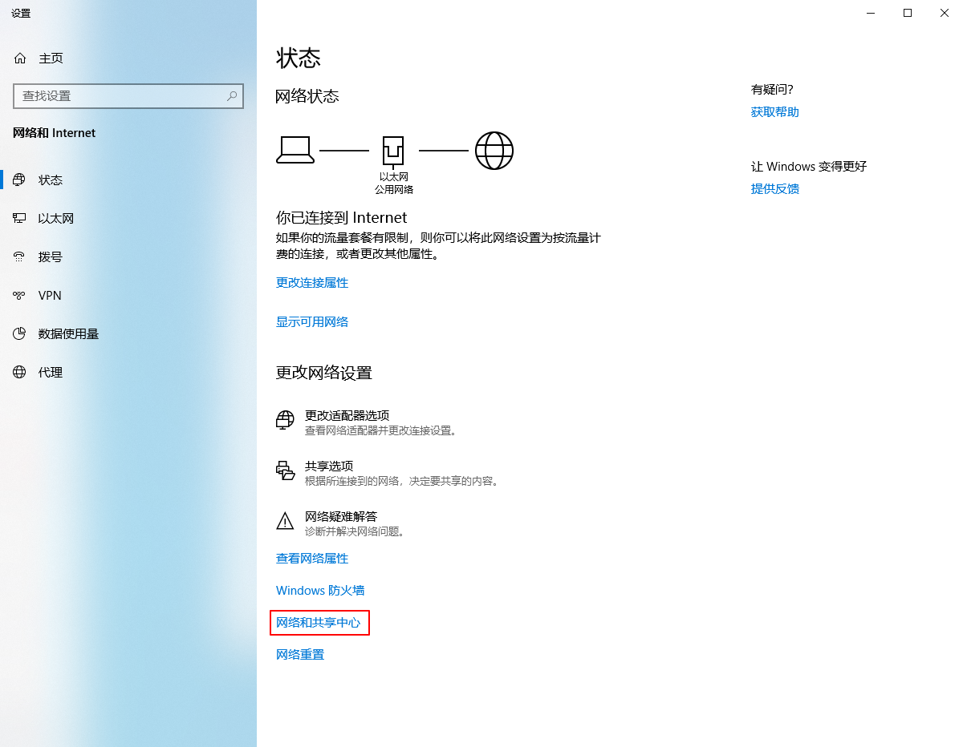Image resolution: width=963 pixels, height=747 pixels.
Task: Open the 网络和共享中心 link
Action: [x=319, y=623]
